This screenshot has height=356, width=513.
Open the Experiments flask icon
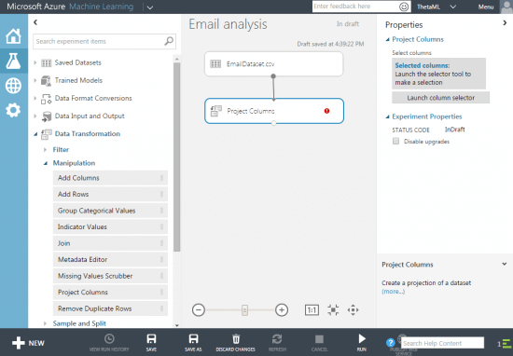[x=13, y=61]
